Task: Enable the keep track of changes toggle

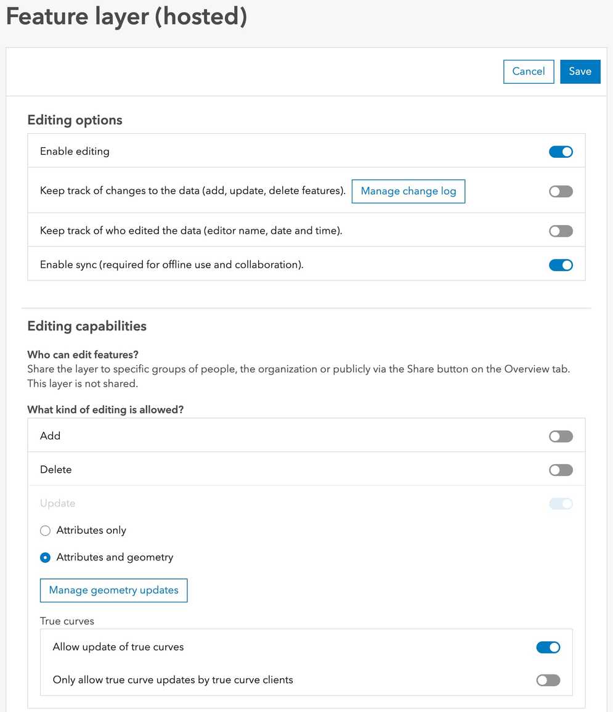Action: pyautogui.click(x=561, y=191)
